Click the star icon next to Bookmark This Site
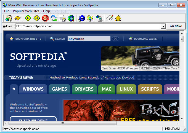This screenshot has height=133, width=188. coord(12,39)
